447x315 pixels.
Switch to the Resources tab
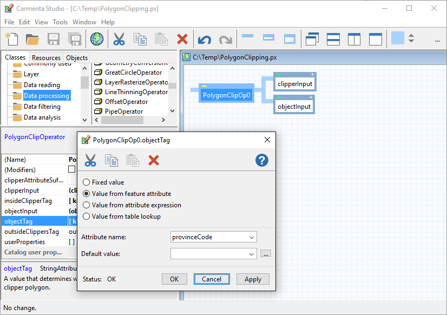pos(46,58)
